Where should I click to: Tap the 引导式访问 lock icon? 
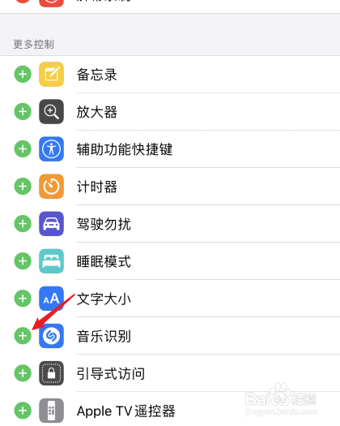point(52,373)
